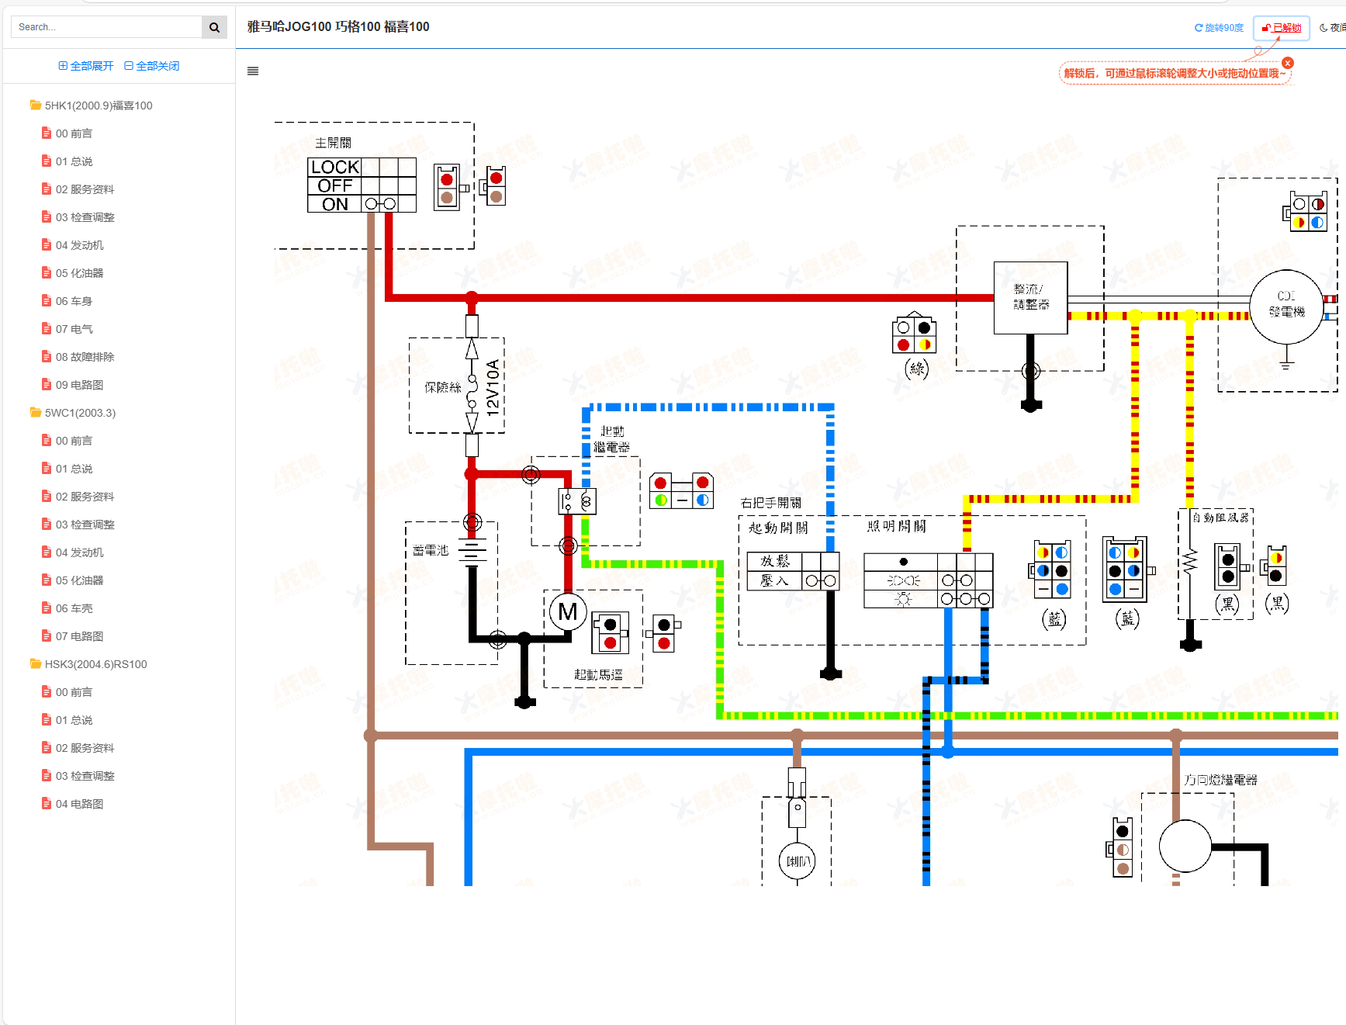Click starter relay four-pin connector symbol
Image resolution: width=1346 pixels, height=1025 pixels.
(x=681, y=490)
